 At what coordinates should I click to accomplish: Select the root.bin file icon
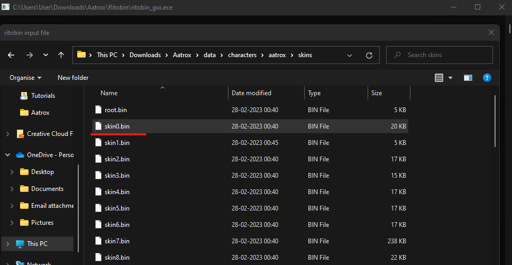coord(98,109)
